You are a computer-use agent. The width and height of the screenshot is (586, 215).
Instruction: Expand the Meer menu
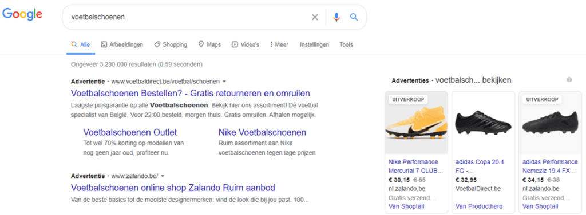(x=279, y=44)
